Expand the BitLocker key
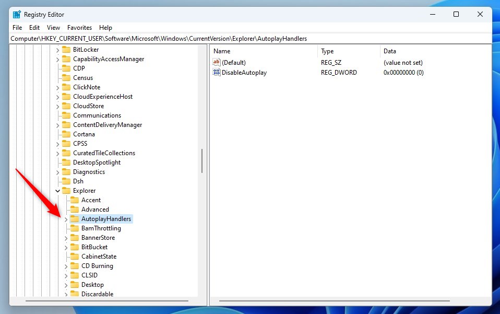Viewport: 500px width, 314px height. click(58, 50)
